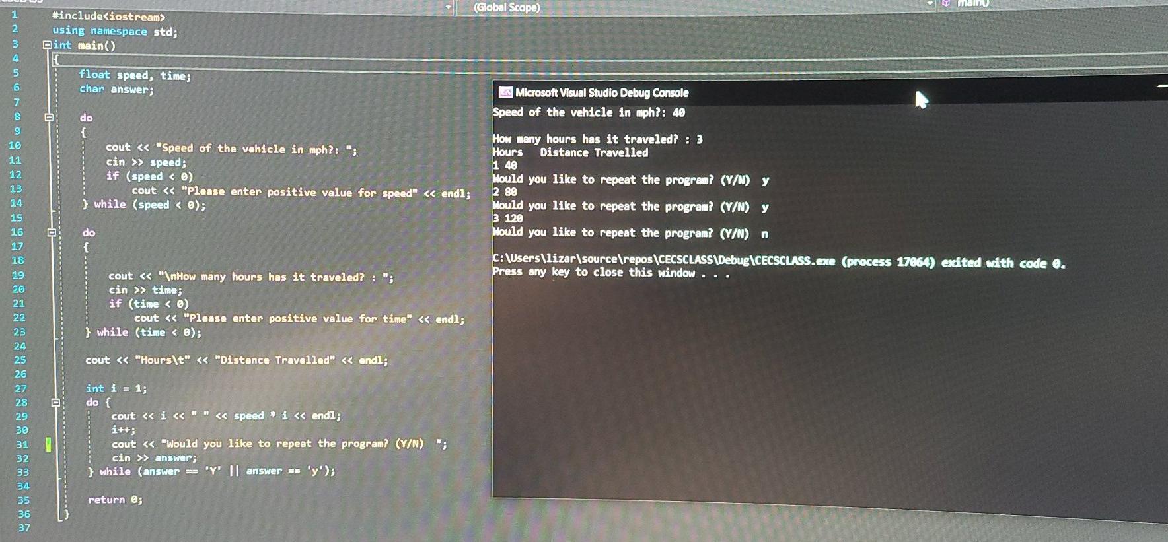Click the while (answer == 'Y' || answer == 'y') line
Screen dimensions: 1168x542
211,471
